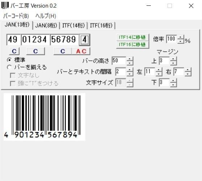Switch to the ITF(14桁) tab
Screen dimensions: 202x181
(x=73, y=25)
